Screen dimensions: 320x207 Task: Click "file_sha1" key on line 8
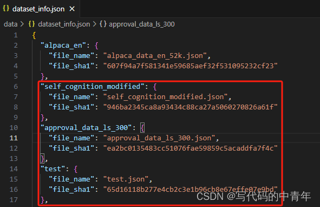click(71, 107)
